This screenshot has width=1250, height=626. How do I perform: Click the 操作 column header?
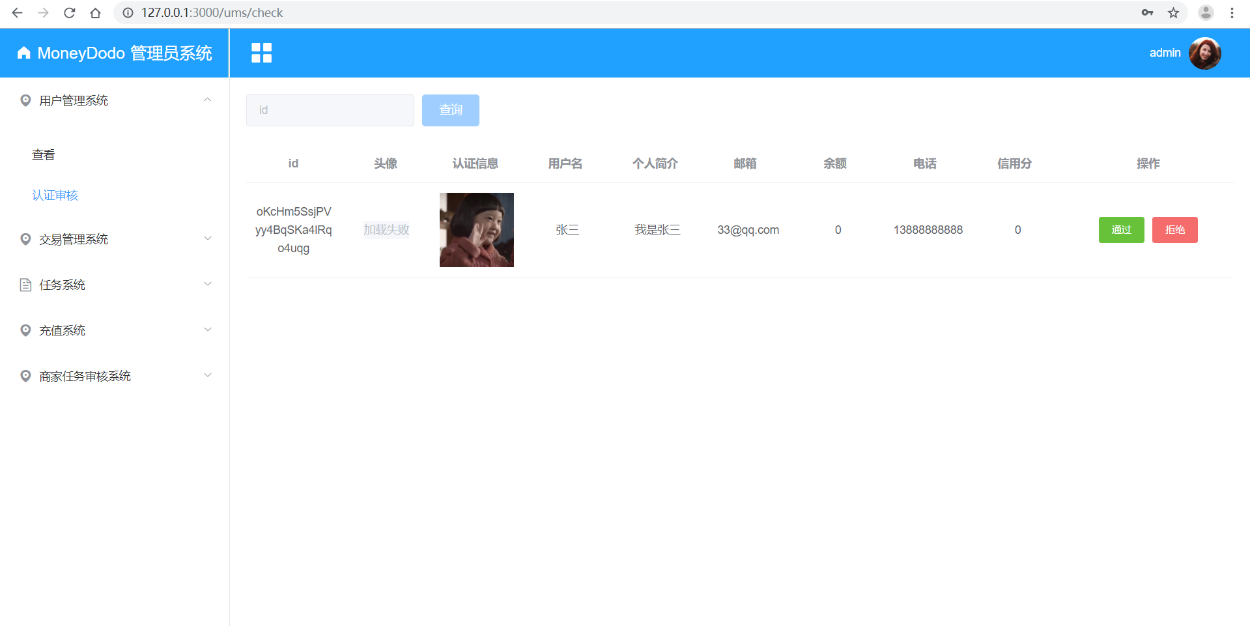[x=1148, y=164]
